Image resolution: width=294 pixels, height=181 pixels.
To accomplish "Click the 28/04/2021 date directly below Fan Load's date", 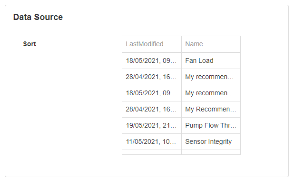I will 152,77.
